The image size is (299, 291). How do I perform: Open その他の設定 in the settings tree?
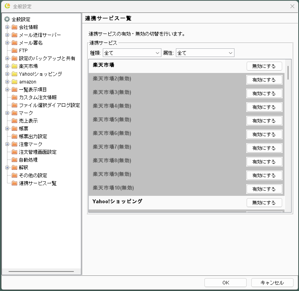(x=33, y=176)
